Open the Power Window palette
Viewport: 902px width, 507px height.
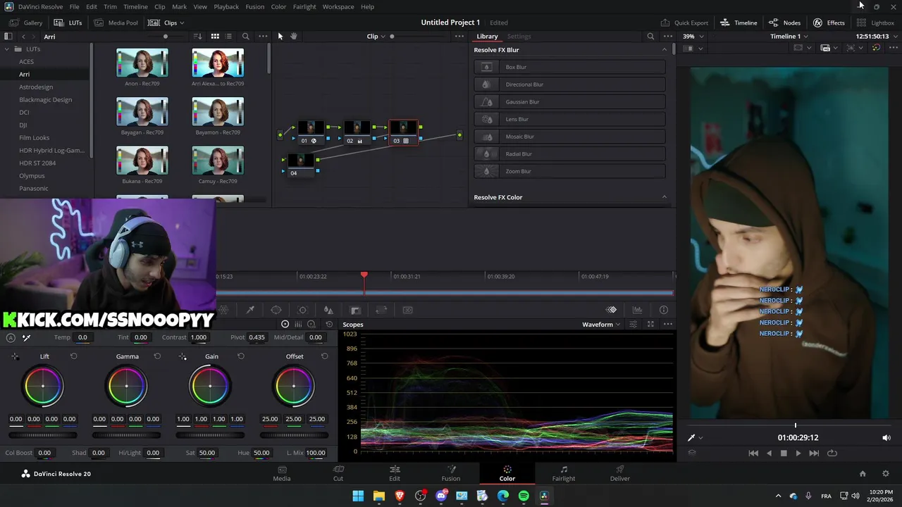coord(276,310)
